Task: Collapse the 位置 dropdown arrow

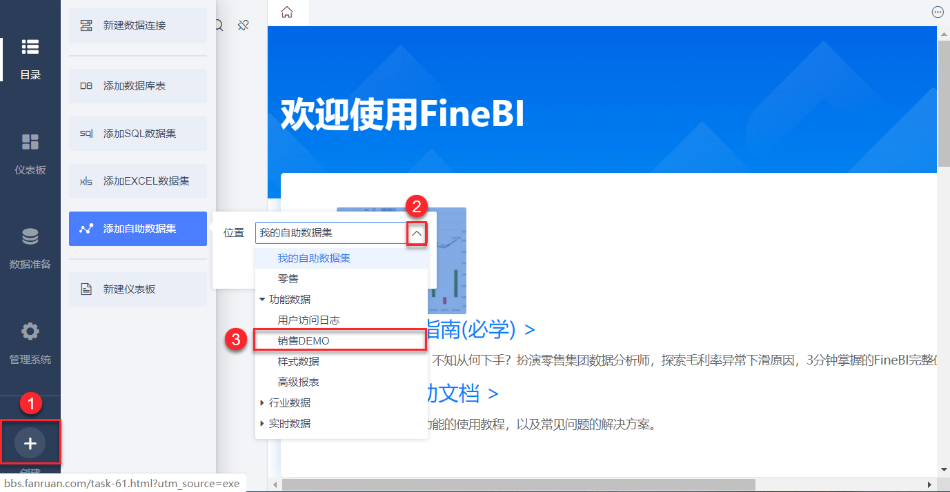Action: [x=417, y=234]
